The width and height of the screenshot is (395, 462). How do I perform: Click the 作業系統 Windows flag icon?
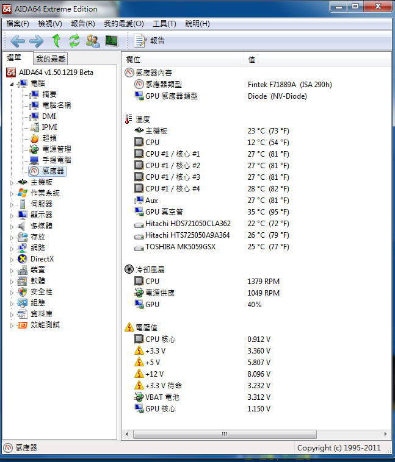(x=23, y=193)
